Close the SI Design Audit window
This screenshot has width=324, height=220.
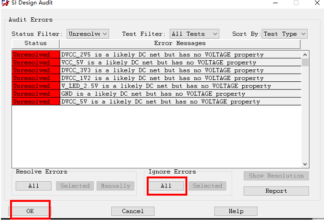(x=317, y=3)
